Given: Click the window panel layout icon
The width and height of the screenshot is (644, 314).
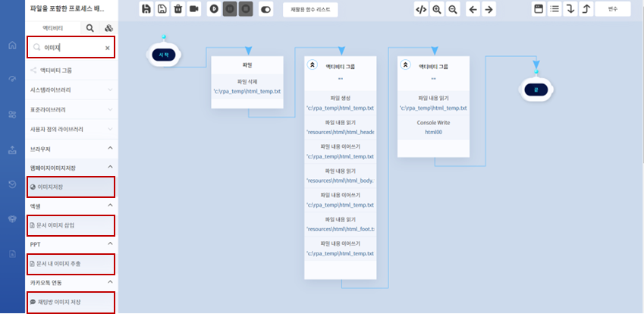Looking at the screenshot, I should click(x=539, y=9).
